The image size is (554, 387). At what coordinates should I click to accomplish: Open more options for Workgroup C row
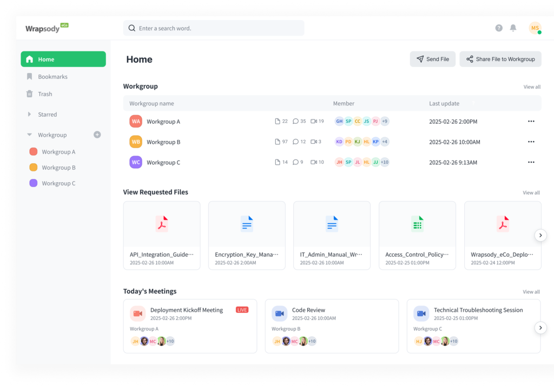click(531, 162)
